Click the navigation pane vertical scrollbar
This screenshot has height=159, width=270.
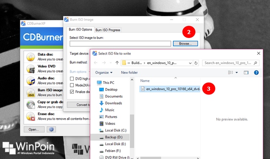pos(132,131)
